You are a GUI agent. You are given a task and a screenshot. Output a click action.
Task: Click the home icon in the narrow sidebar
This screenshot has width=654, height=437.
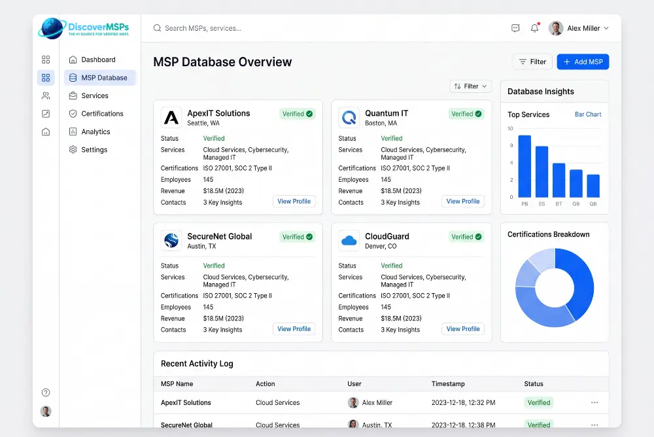[46, 132]
